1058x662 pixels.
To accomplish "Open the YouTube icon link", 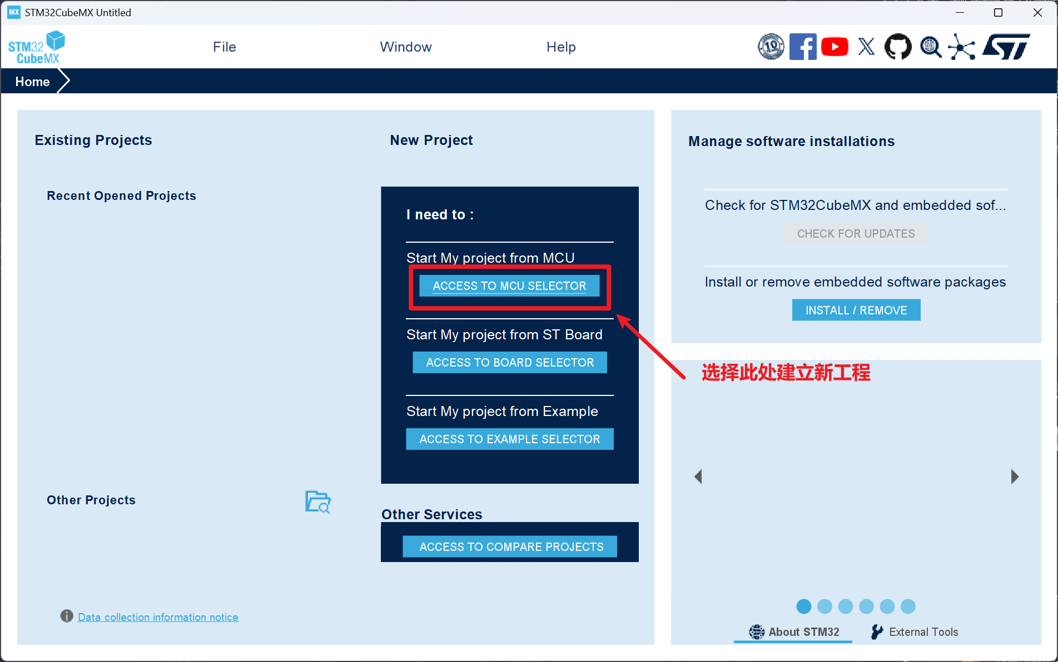I will 834,47.
